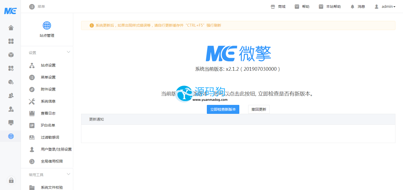Click the 更新通知 panel header
This screenshot has height=190, width=403.
238,119
